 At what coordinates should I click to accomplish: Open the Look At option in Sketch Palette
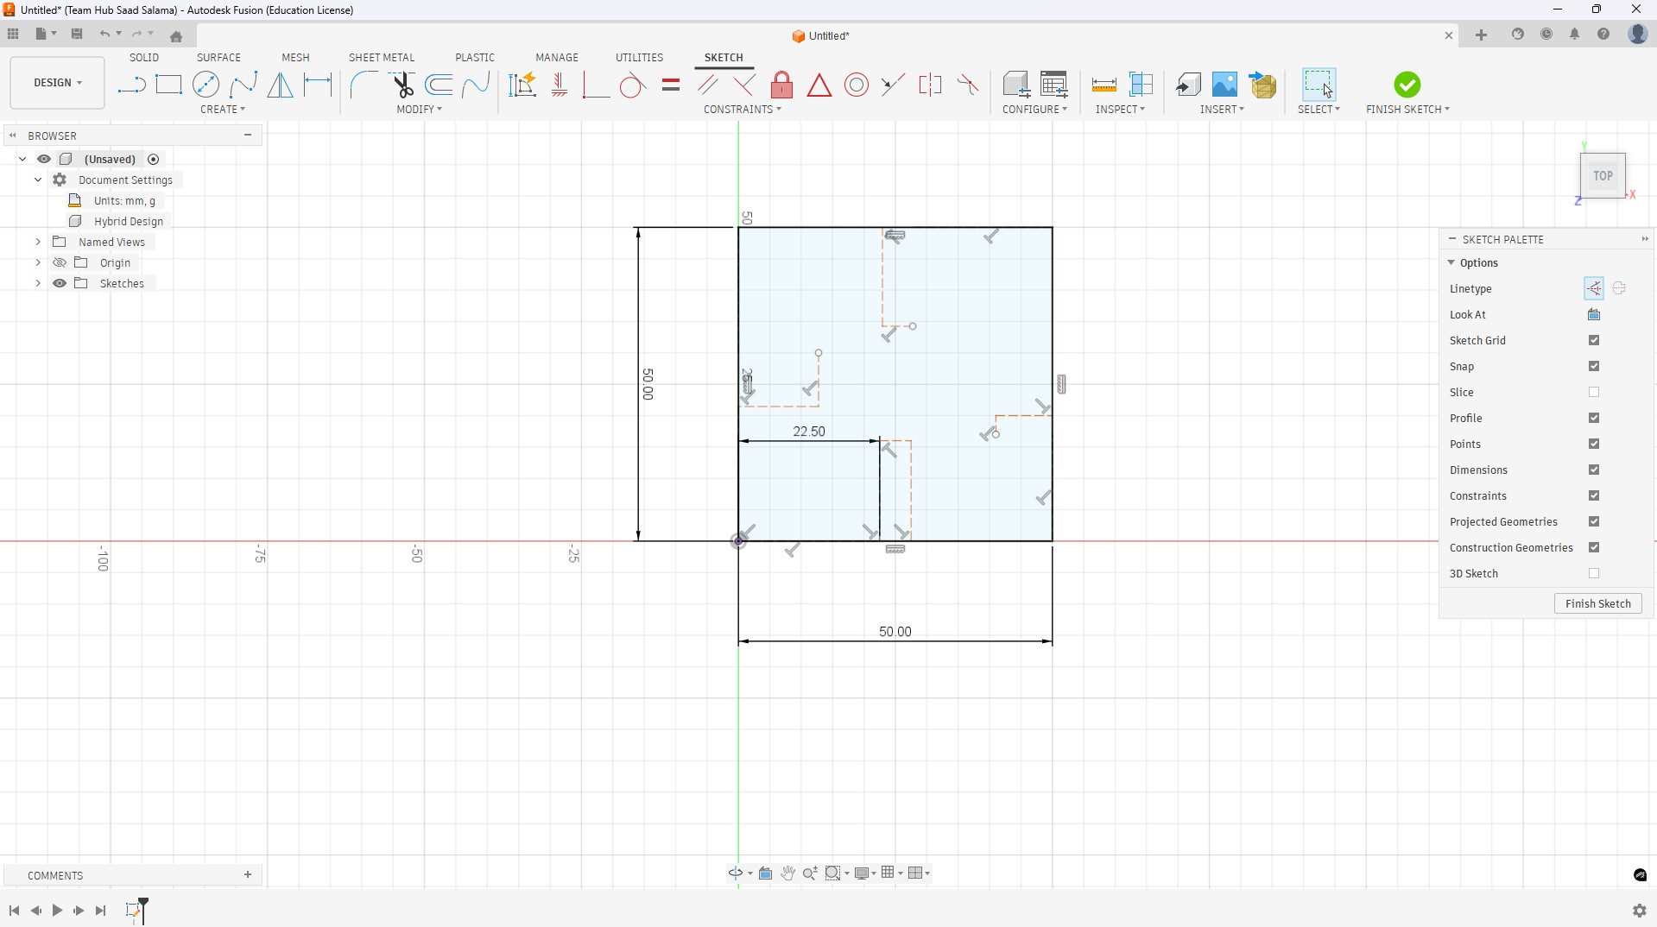[x=1594, y=315]
